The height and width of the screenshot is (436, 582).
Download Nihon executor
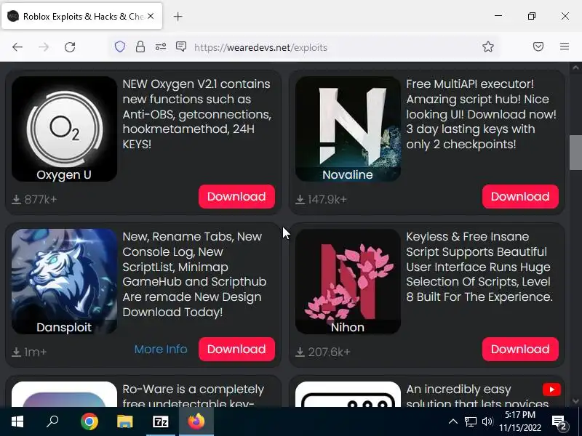[520, 350]
